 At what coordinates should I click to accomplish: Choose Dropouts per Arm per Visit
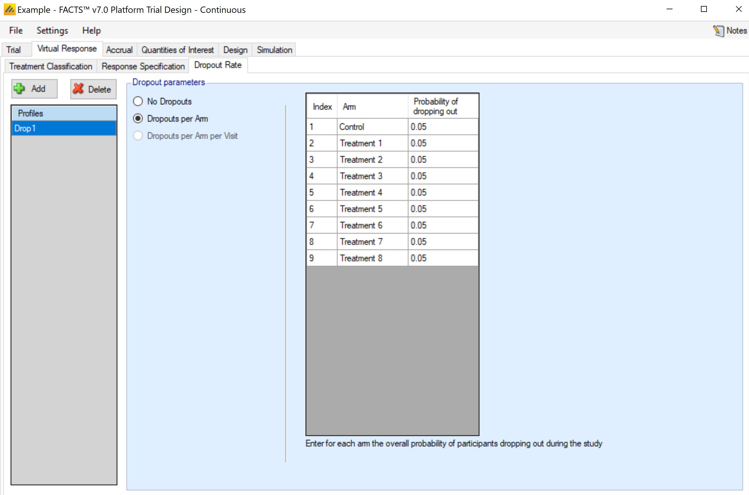(138, 136)
